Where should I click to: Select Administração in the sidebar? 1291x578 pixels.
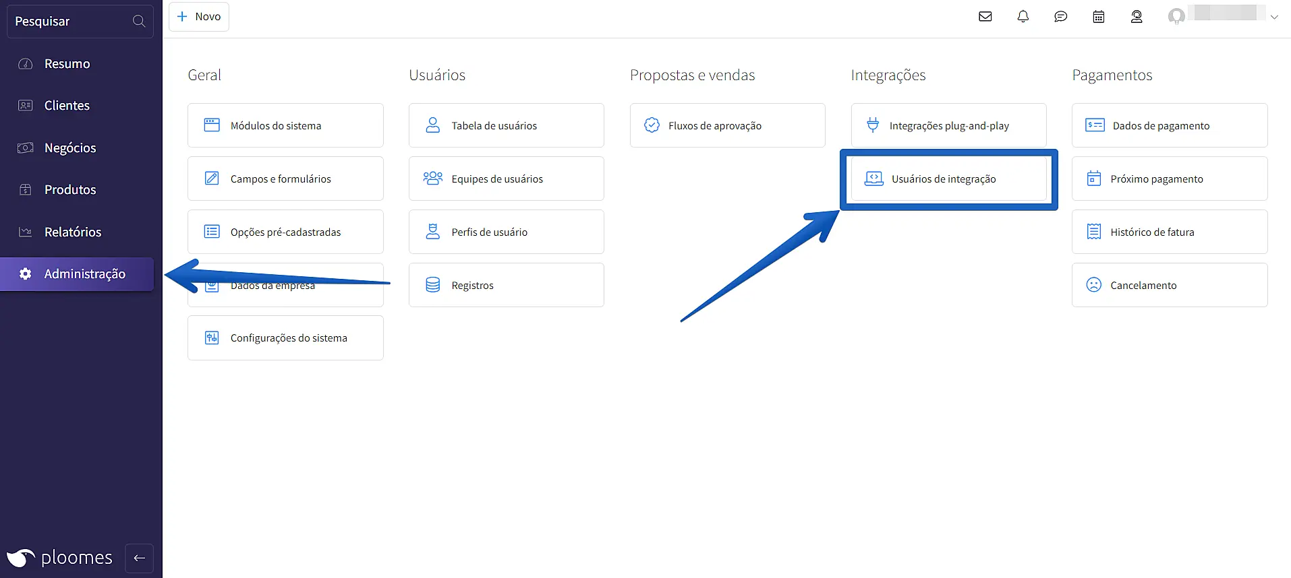tap(78, 274)
